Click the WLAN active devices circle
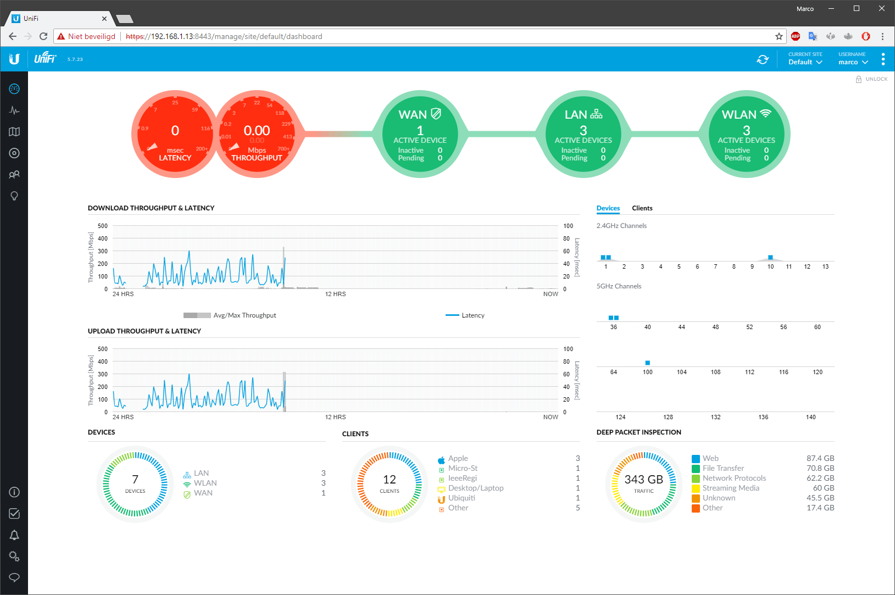 746,134
